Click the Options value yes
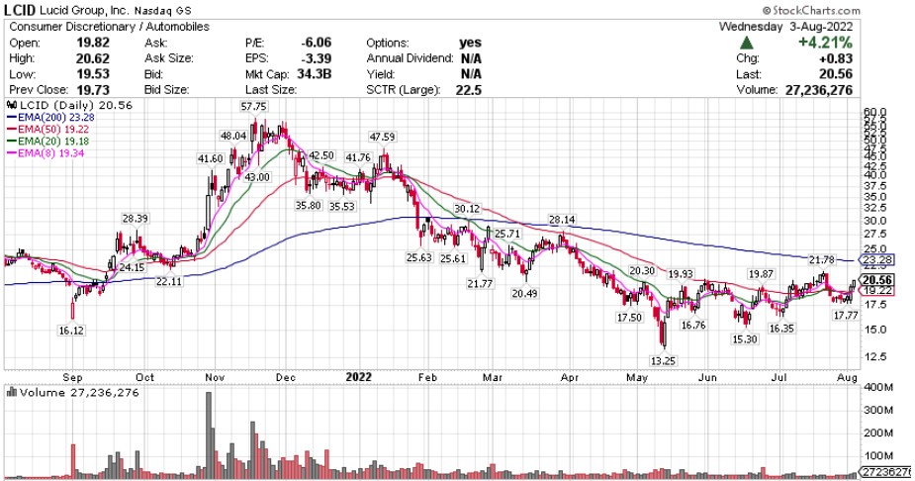915x481 pixels. point(470,43)
